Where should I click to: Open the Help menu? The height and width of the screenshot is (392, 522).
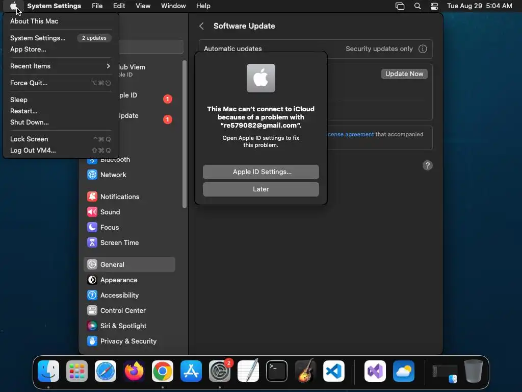pos(203,6)
